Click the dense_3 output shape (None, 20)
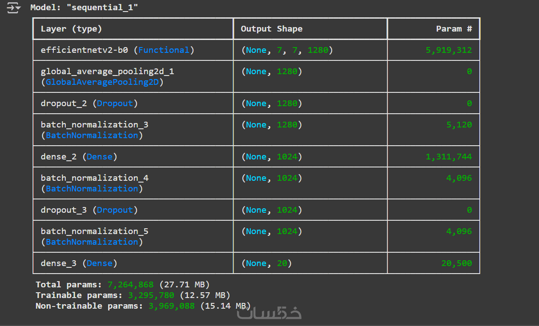Image resolution: width=539 pixels, height=326 pixels. coord(266,263)
